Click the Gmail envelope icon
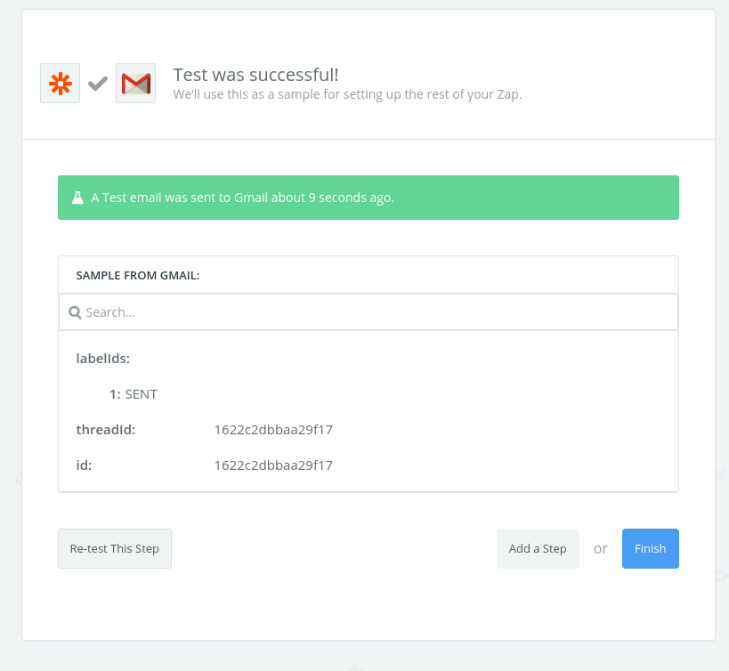The image size is (729, 671). tap(135, 84)
